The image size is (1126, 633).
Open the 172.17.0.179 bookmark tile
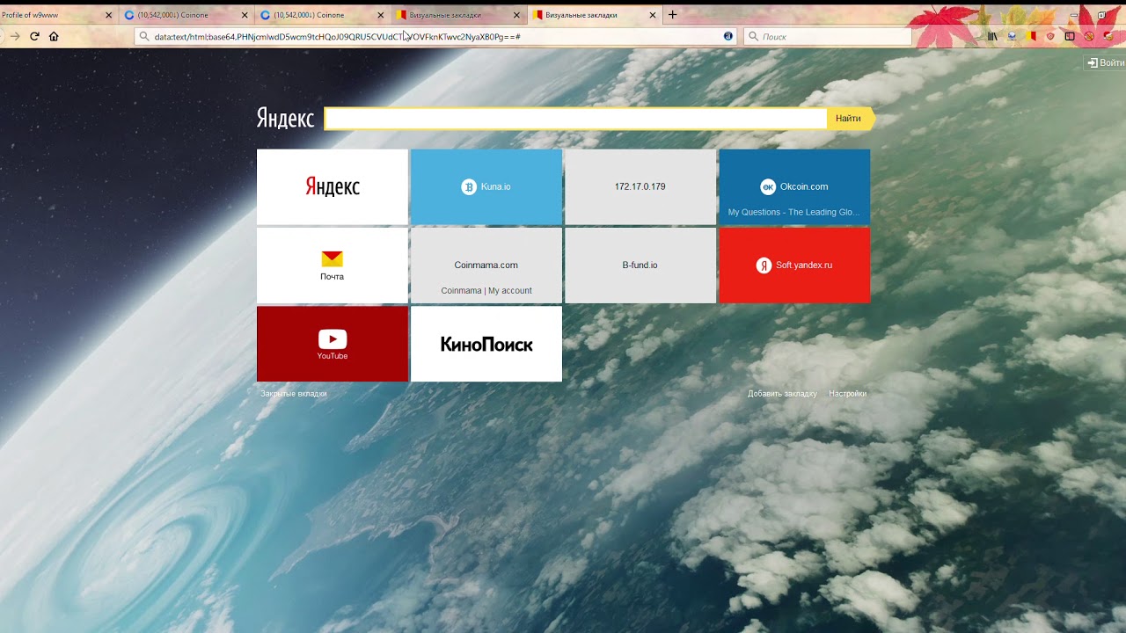click(640, 187)
